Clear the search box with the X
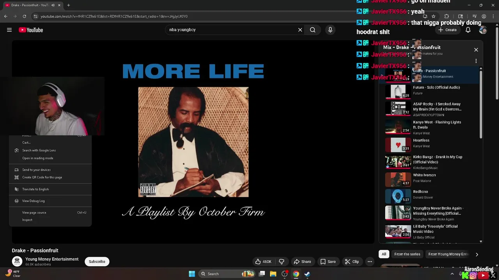499x280 pixels. click(x=300, y=30)
